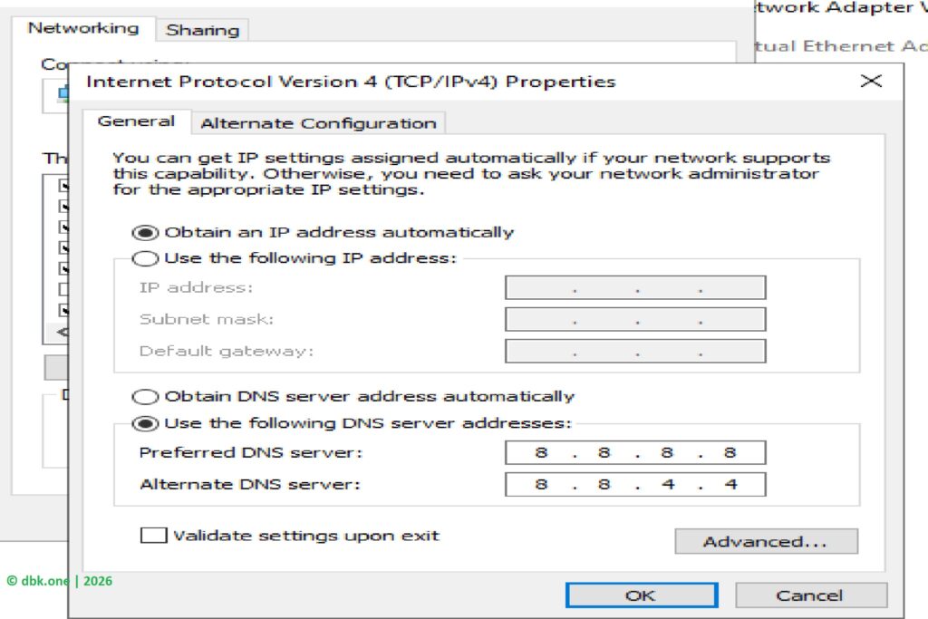Switch to the Alternate Configuration tab
The width and height of the screenshot is (928, 619).
point(318,123)
